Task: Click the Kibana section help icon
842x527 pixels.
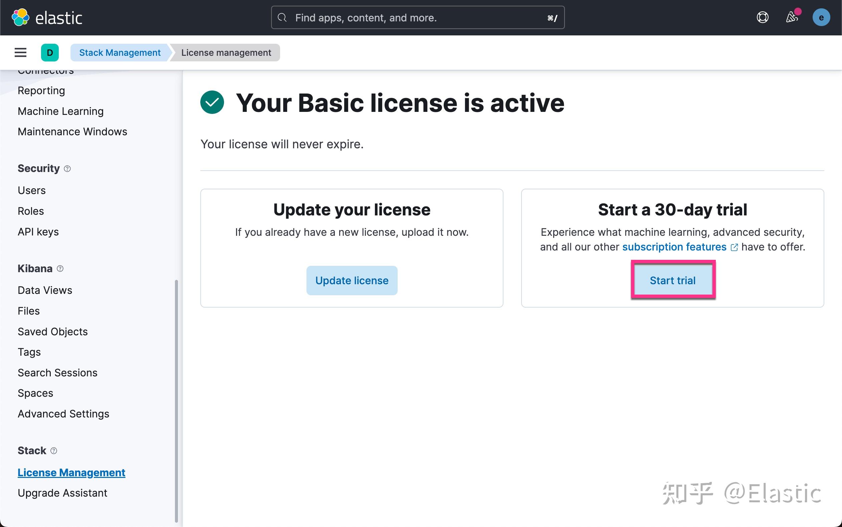Action: (60, 269)
